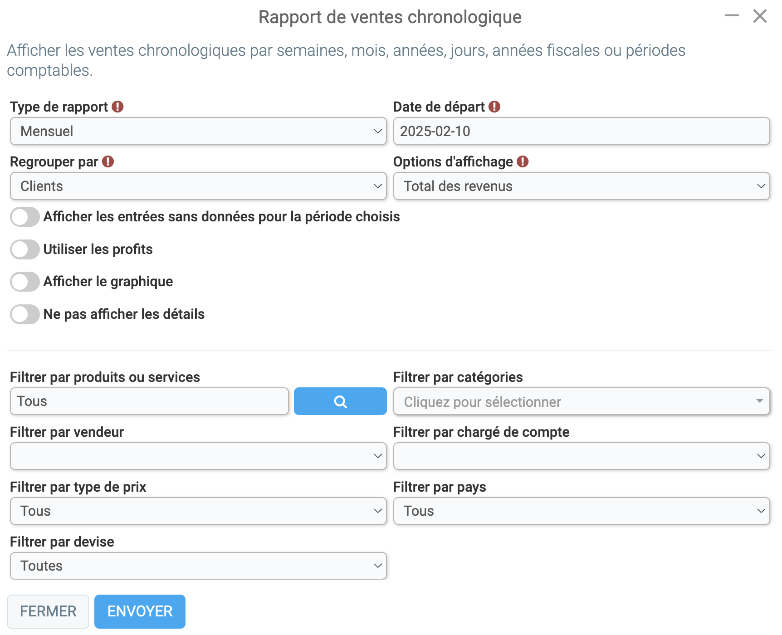
Task: Open the Filtrer par catégories selector
Action: (582, 401)
